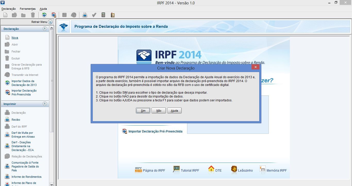
Task: Click the checkmark verify pendencies toolbar icon
Action: [94, 15]
